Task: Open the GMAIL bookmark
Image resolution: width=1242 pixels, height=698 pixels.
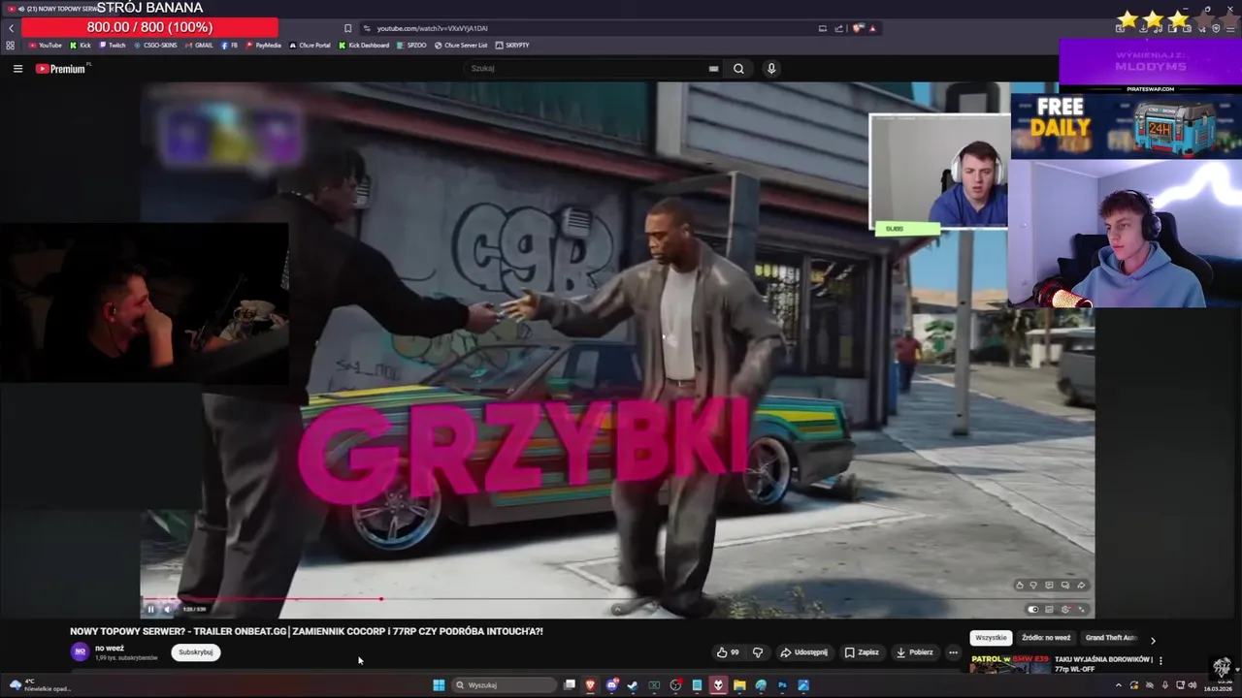Action: [199, 46]
